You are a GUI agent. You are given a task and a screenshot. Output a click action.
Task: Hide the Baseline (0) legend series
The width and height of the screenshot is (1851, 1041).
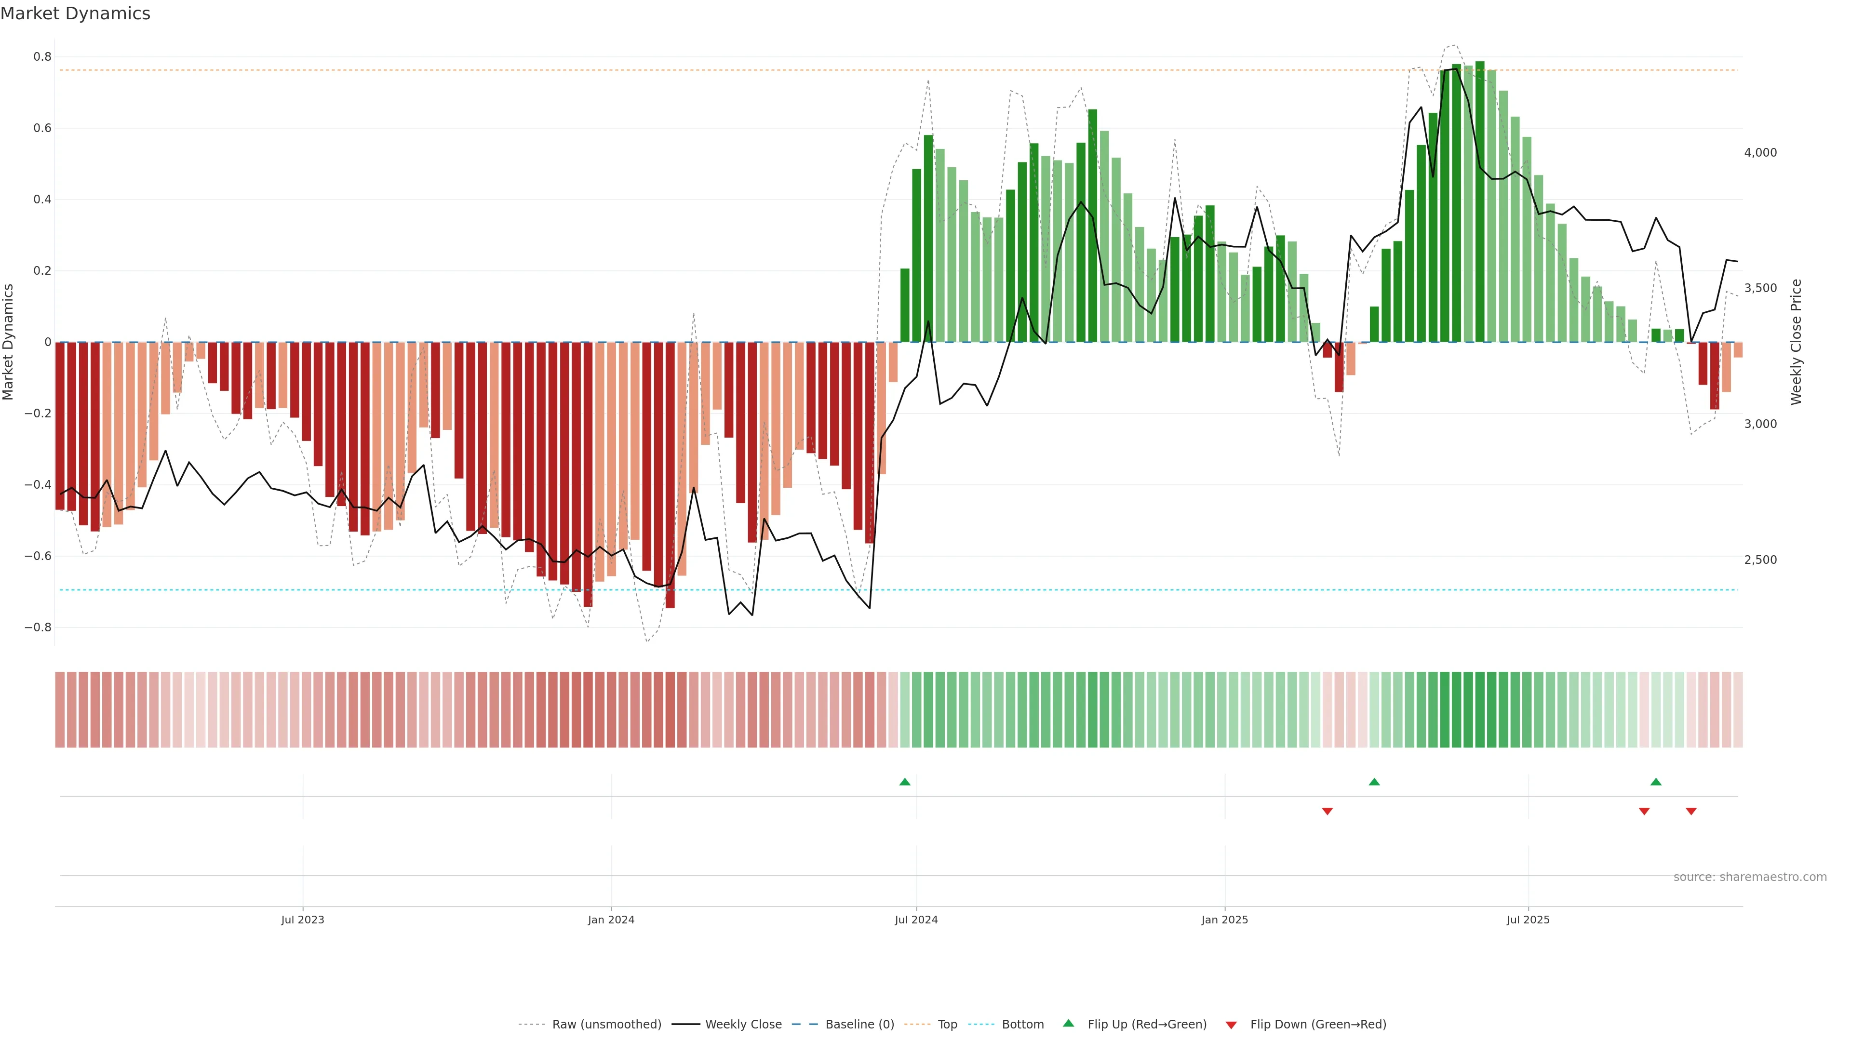click(x=859, y=1025)
